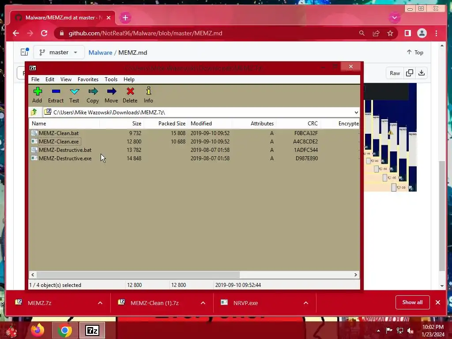Go up one folder level in 7-Zip
Image resolution: width=452 pixels, height=339 pixels.
click(x=34, y=112)
